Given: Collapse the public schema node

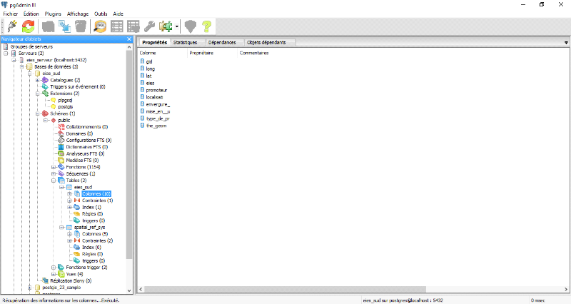Looking at the screenshot, I should coord(46,121).
